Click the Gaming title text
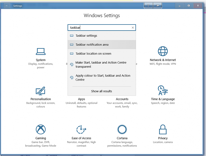206x156 pixels. click(41, 138)
